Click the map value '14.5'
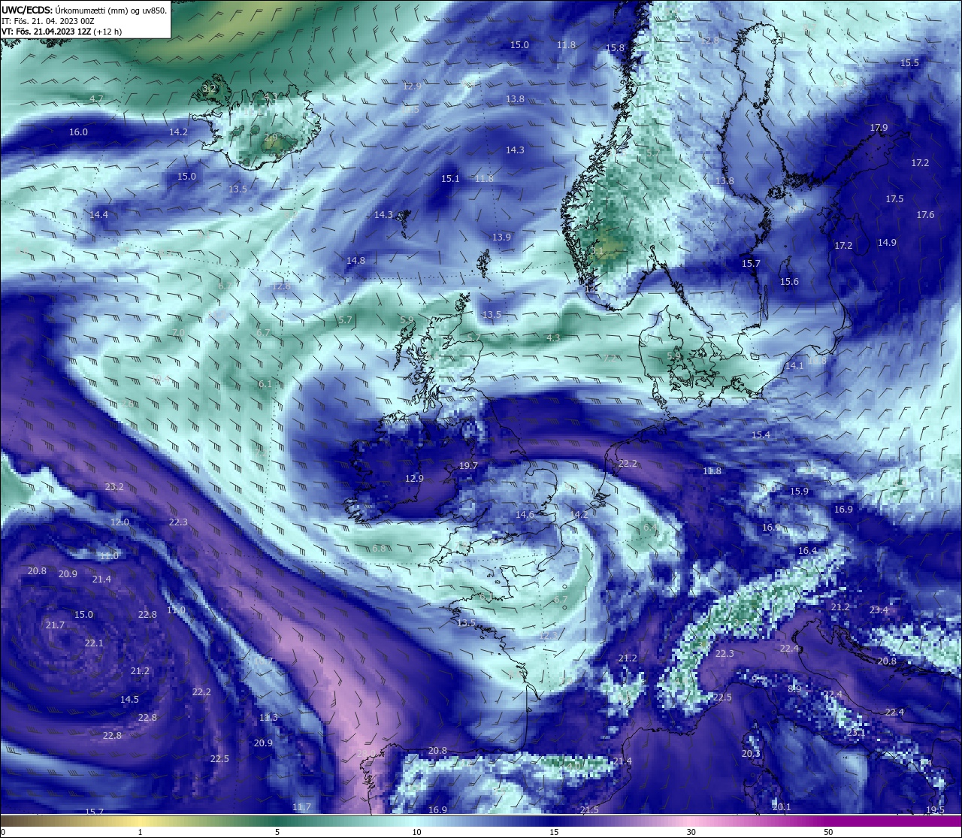 tap(129, 700)
